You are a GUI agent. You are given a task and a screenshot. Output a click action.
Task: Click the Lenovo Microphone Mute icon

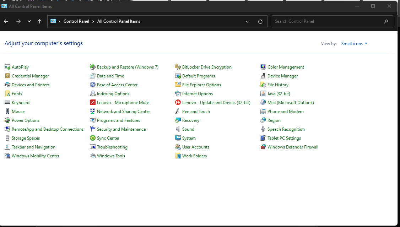pos(93,103)
